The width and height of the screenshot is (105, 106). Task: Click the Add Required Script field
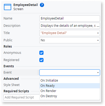[21, 97]
